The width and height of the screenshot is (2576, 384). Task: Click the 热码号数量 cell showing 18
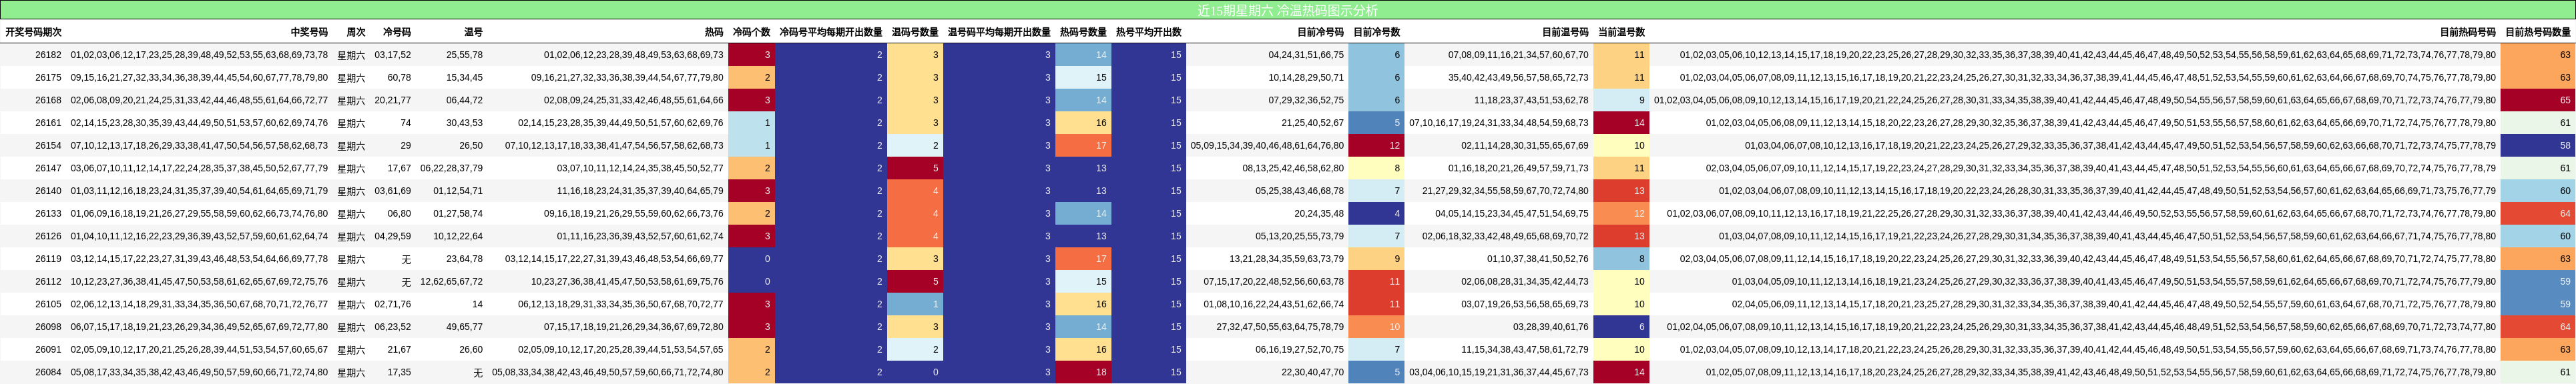tap(1083, 372)
